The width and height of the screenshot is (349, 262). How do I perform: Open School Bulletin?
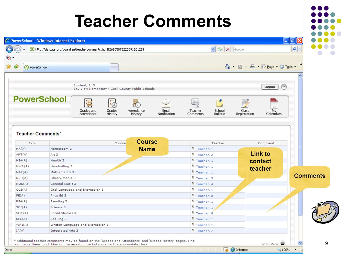pos(220,107)
